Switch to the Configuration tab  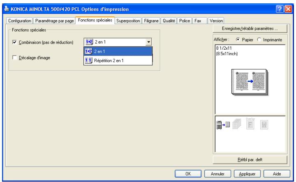[x=20, y=21]
